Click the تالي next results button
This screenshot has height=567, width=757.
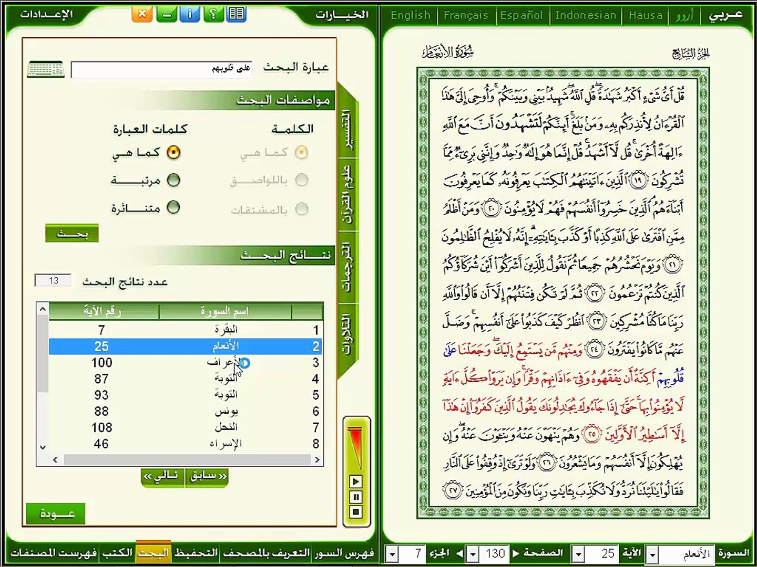pos(163,476)
